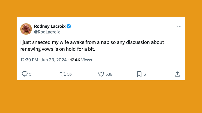The width and height of the screenshot is (202, 113).
Task: Open the @RodLacroix handle link
Action: (47, 32)
